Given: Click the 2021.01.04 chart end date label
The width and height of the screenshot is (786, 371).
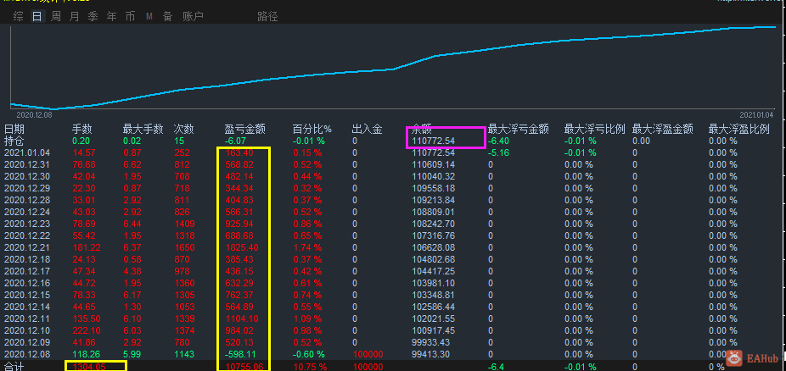Looking at the screenshot, I should [x=757, y=114].
